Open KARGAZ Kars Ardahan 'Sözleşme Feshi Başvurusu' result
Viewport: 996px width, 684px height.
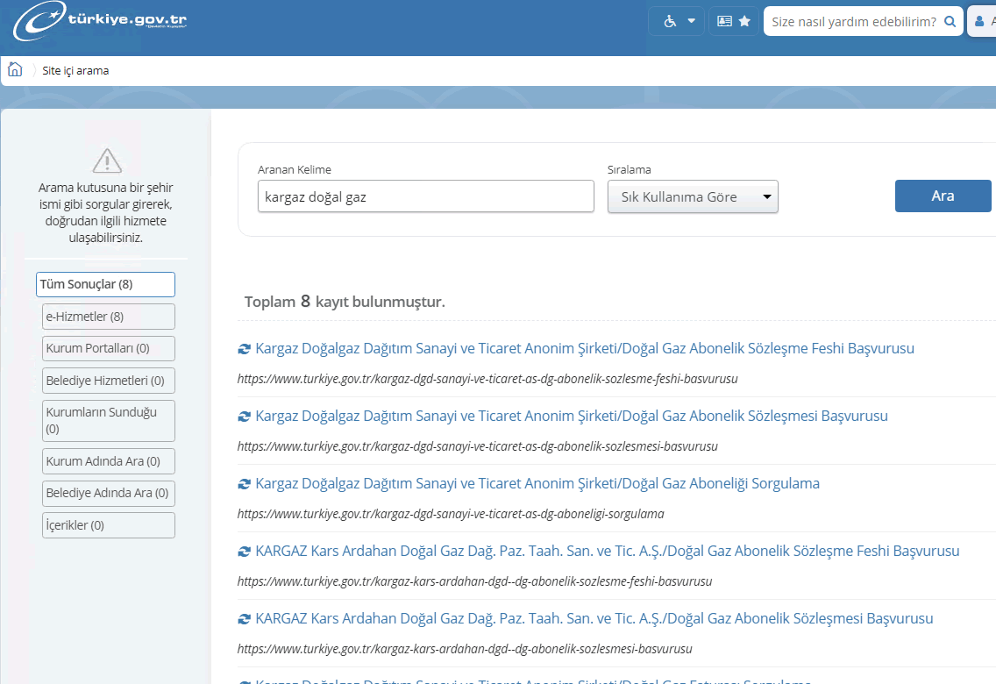[x=608, y=551]
